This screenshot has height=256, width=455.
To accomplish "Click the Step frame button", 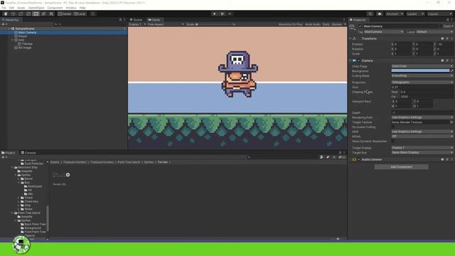I will [230, 14].
